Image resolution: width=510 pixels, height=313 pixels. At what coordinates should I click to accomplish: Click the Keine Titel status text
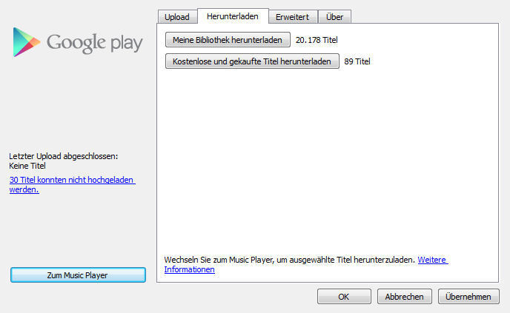27,166
